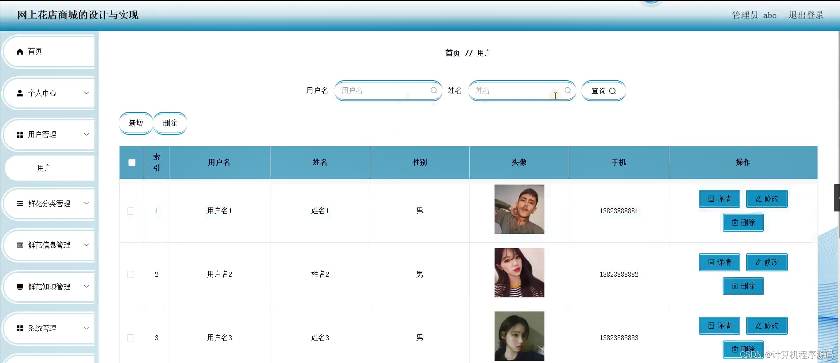
Task: Click the avatar photo of 用户名3
Action: tap(519, 336)
